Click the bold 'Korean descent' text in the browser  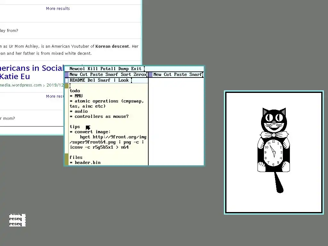tap(112, 46)
